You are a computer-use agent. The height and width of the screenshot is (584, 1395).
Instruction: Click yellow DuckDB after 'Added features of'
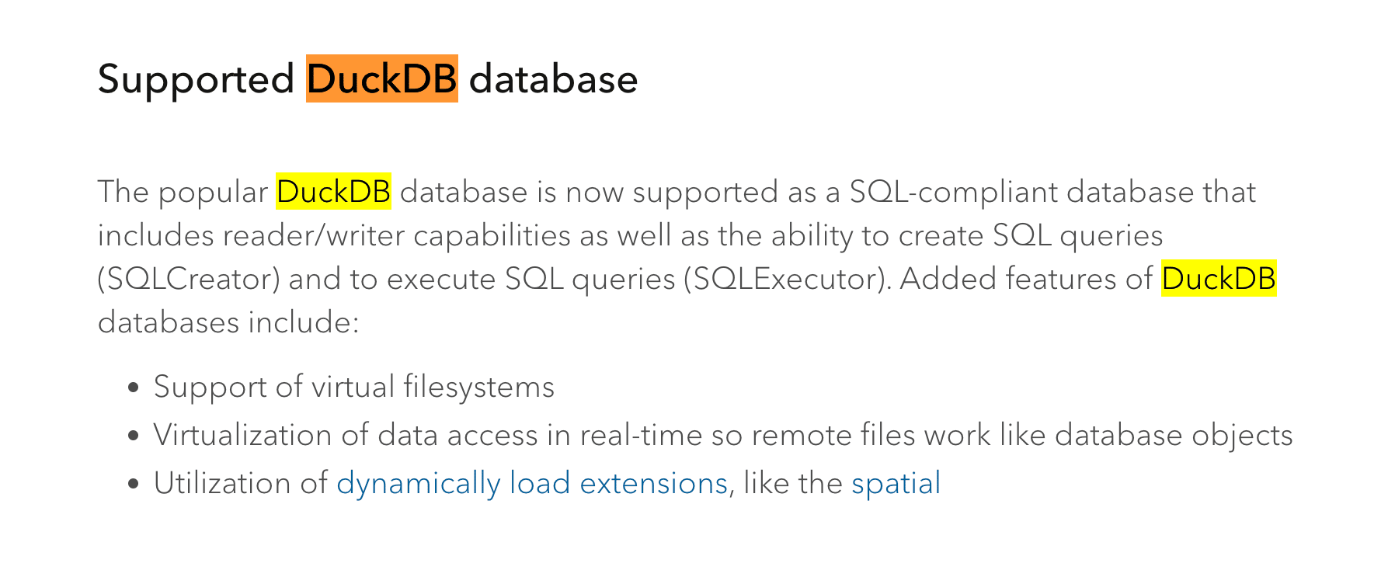click(x=1219, y=279)
